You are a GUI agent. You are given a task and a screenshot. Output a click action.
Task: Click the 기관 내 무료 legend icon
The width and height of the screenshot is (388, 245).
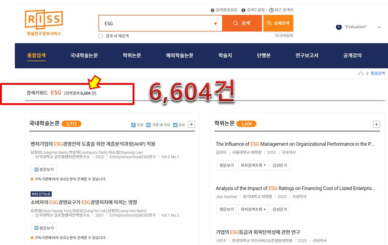point(148,125)
